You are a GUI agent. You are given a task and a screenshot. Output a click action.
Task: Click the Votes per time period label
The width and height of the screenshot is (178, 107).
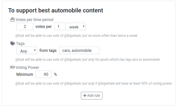click(34, 20)
